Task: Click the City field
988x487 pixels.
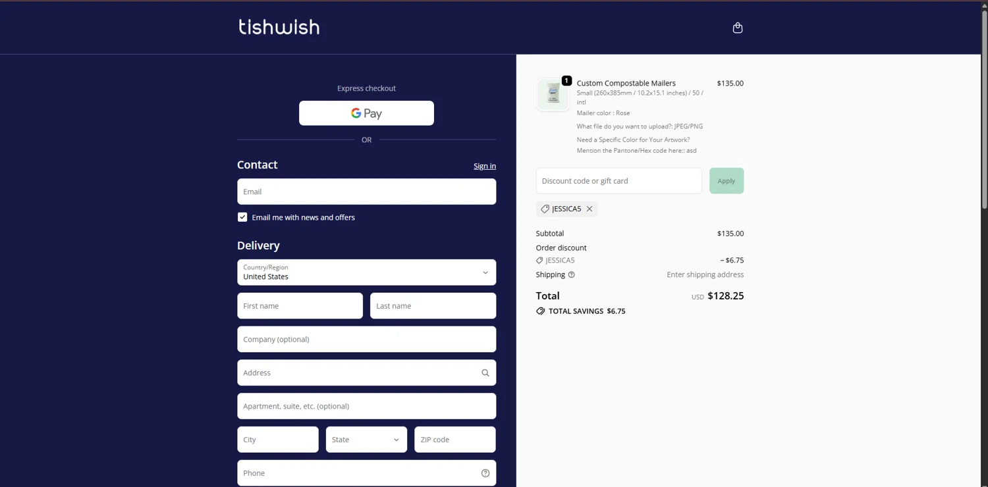Action: tap(278, 440)
